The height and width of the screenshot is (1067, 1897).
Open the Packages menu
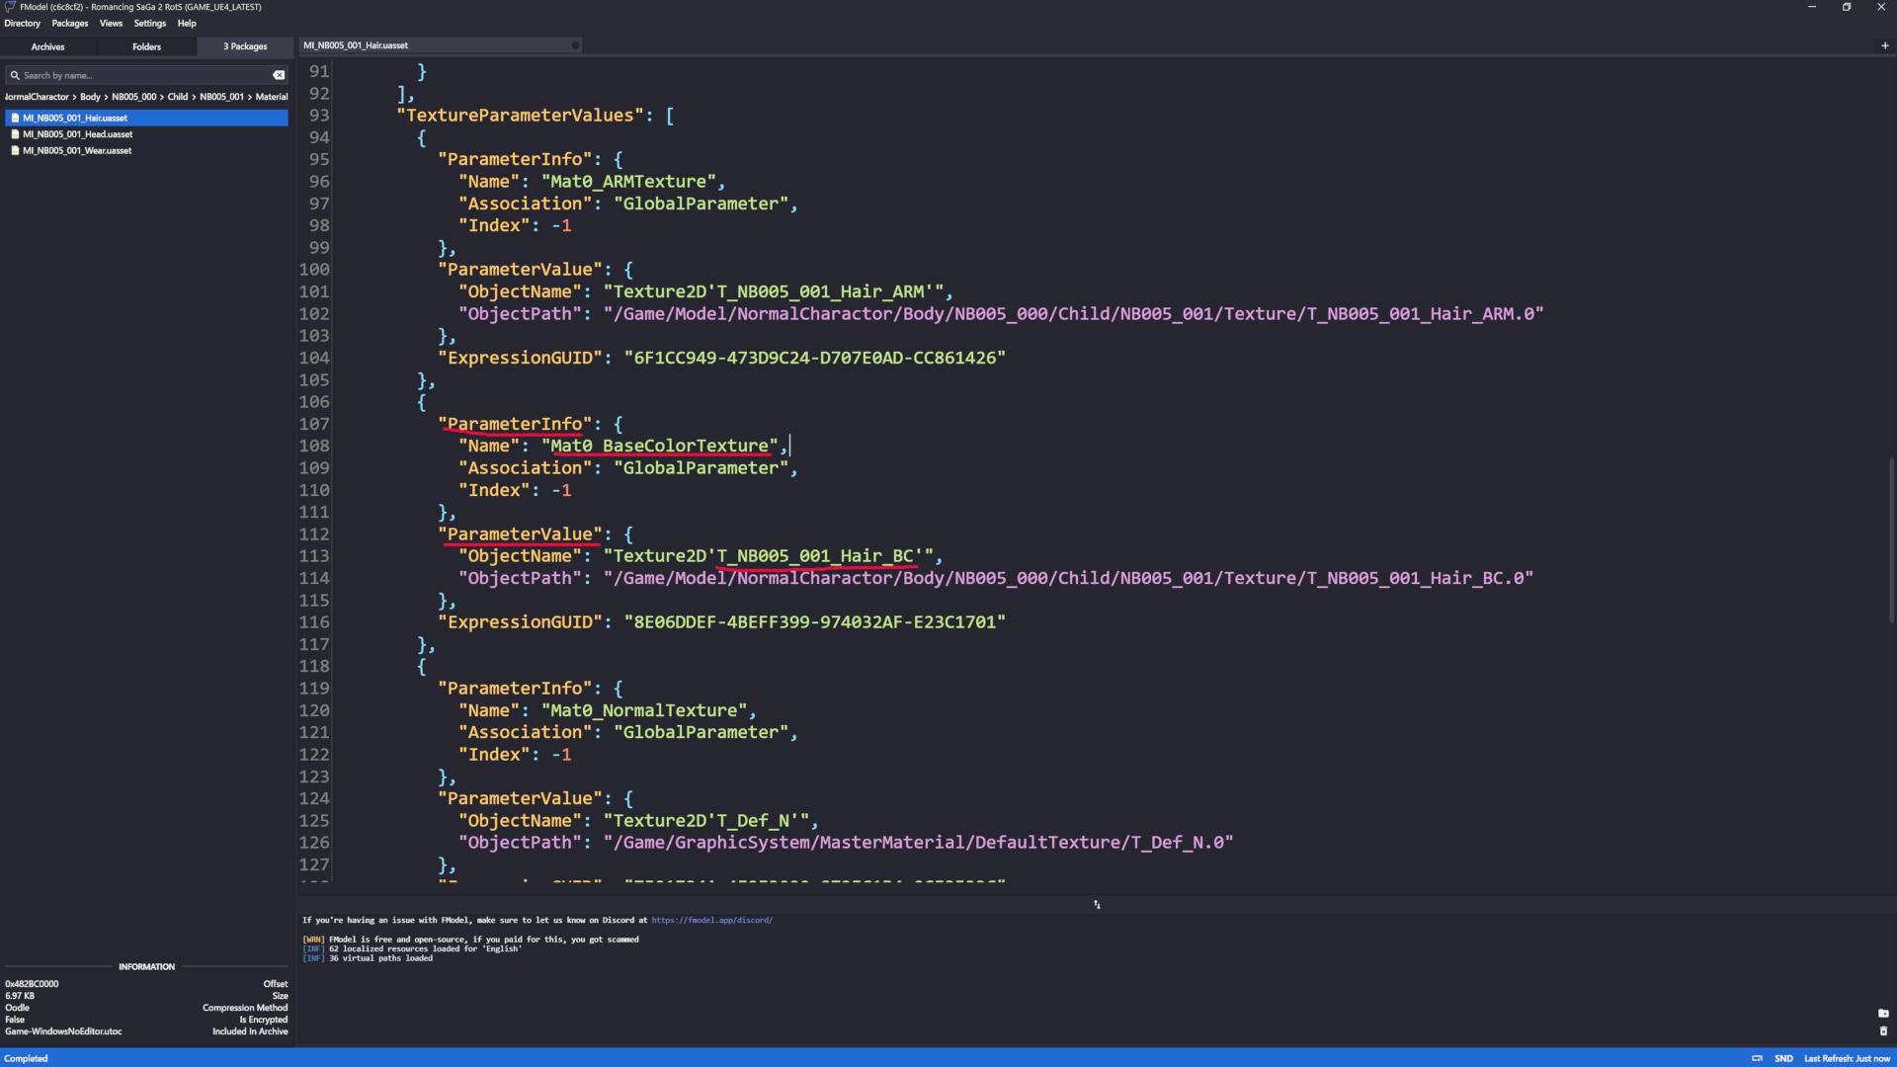coord(70,24)
